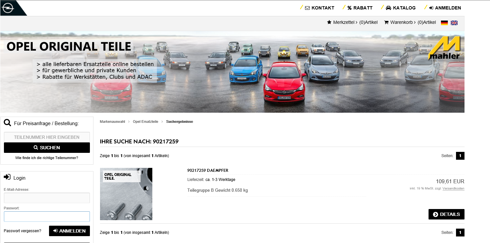Switch language via the German flag
490x243 pixels.
coord(444,23)
